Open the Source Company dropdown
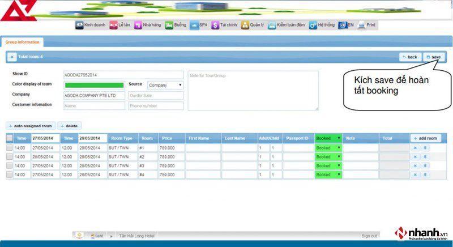 tap(165, 85)
